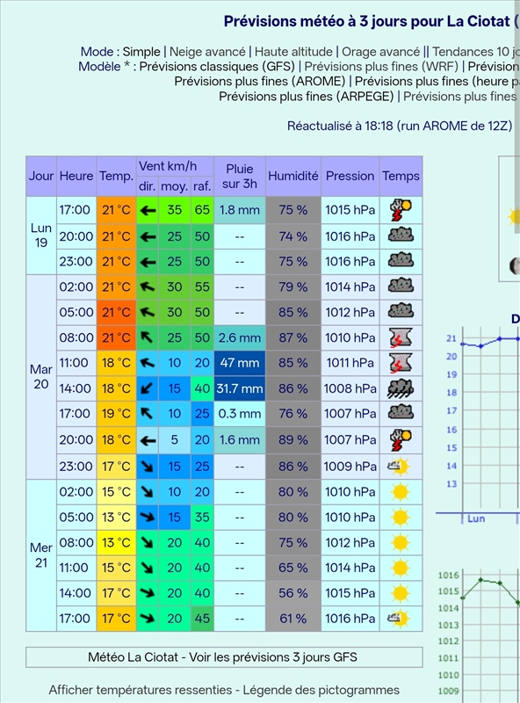Click the cloudy weather icon at Mar 02:00
520x703 pixels.
tap(401, 286)
